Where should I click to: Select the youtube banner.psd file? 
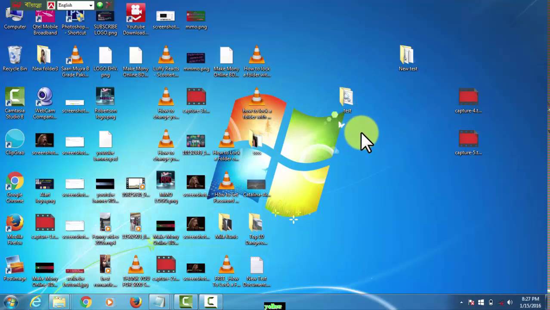(105, 146)
